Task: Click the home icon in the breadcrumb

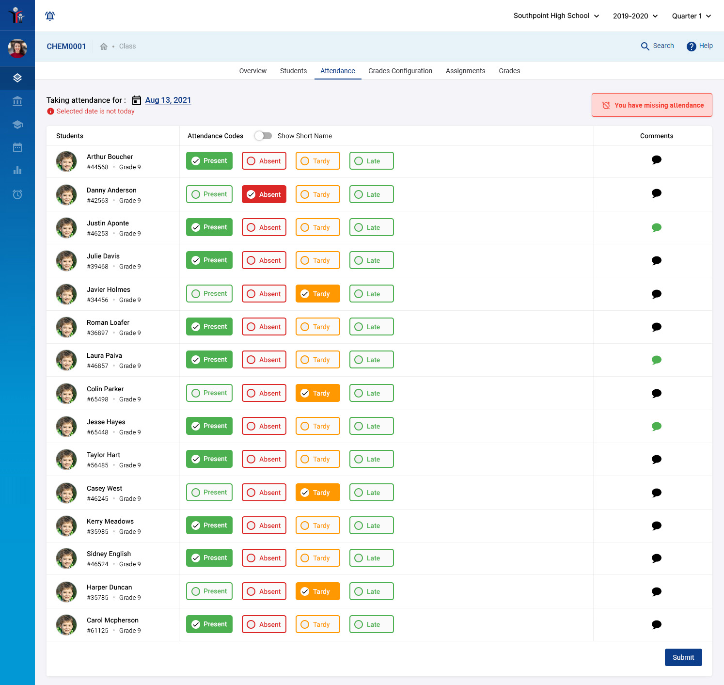Action: [103, 46]
